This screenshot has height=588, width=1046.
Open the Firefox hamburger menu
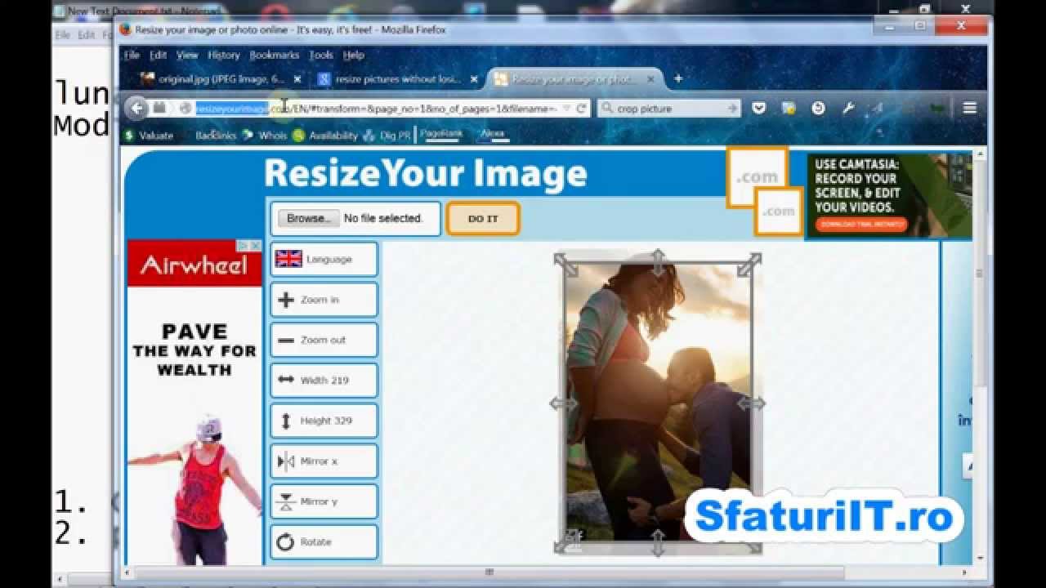coord(970,108)
